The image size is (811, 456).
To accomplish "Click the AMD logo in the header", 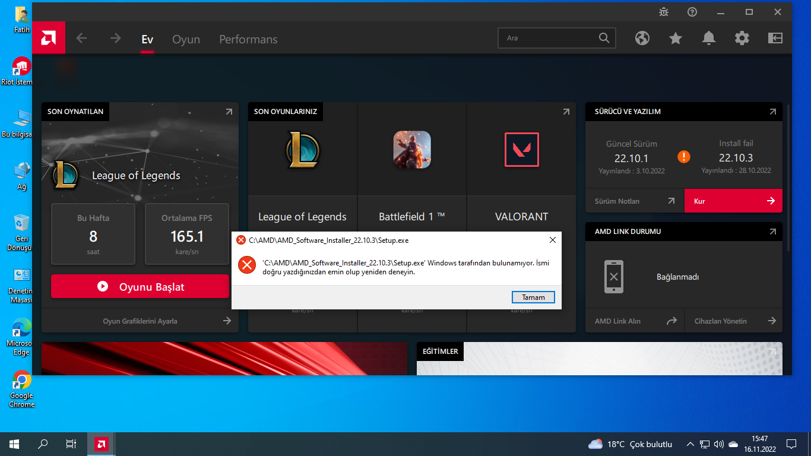I will click(x=49, y=38).
